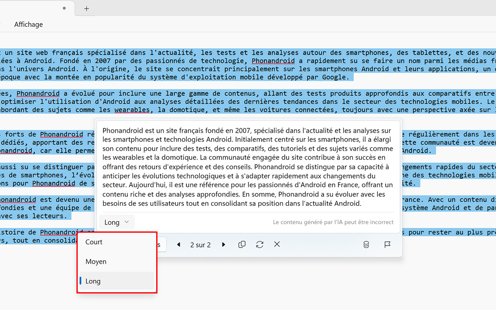
Task: Click the unsaved-changes dot on the tab
Action: 64,8
